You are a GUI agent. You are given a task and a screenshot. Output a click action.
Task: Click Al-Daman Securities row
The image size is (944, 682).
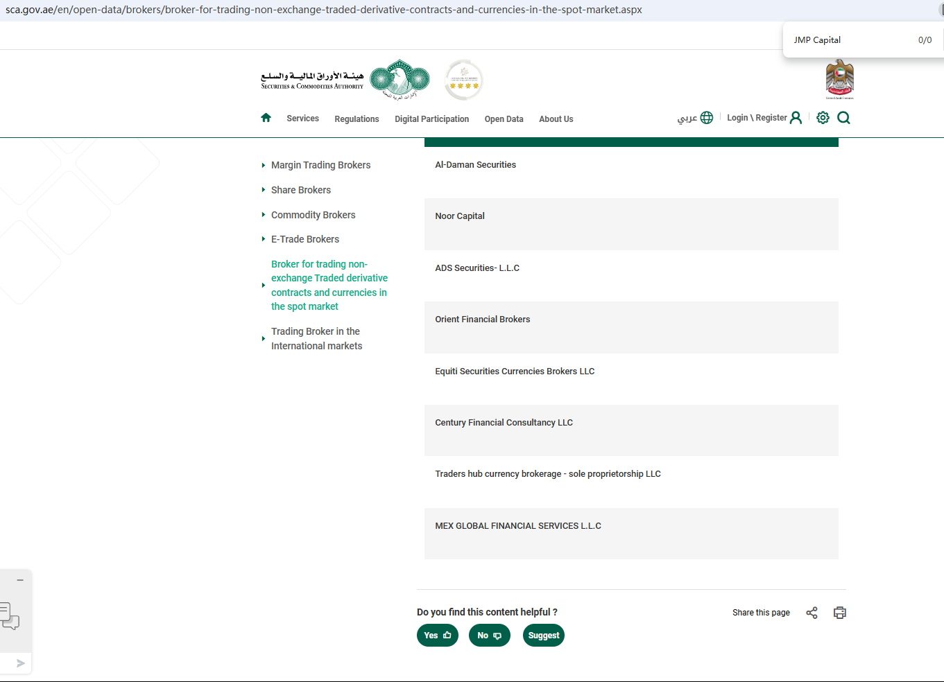[631, 173]
